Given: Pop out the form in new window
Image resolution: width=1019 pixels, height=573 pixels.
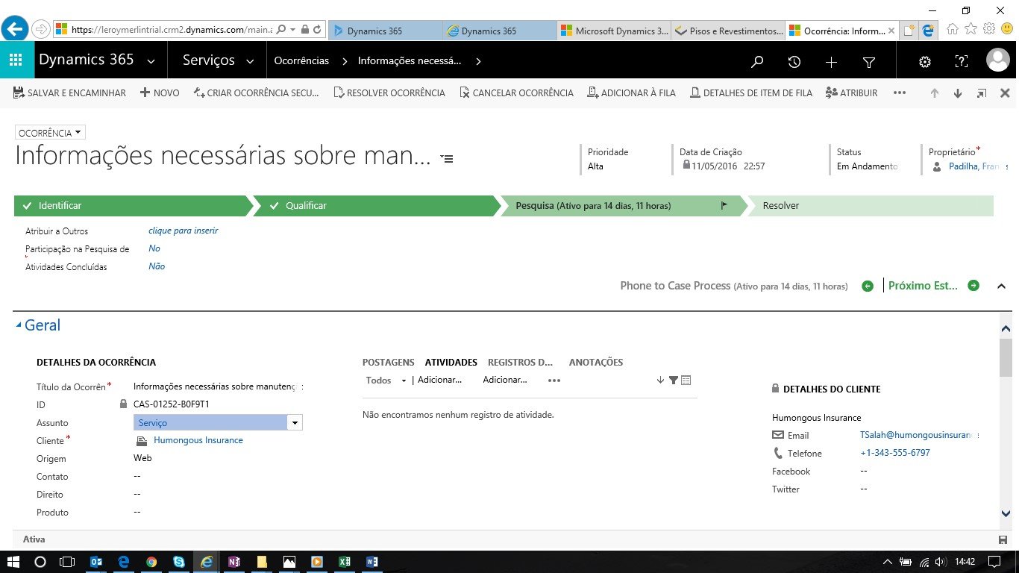Looking at the screenshot, I should [982, 93].
